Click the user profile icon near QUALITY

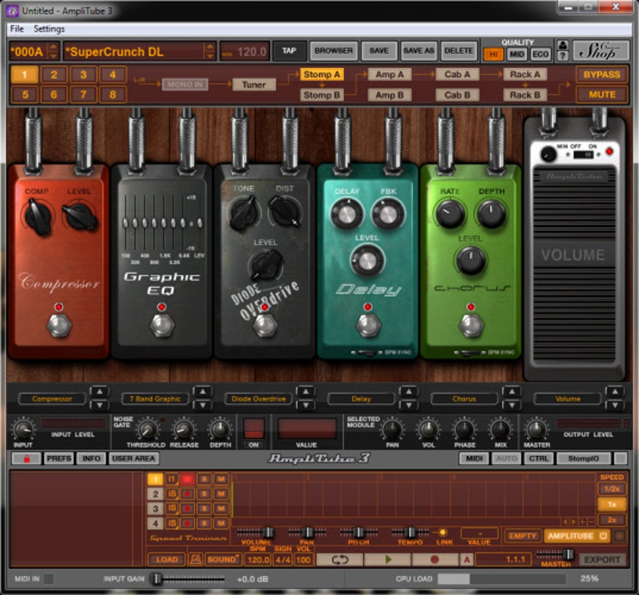click(x=563, y=45)
